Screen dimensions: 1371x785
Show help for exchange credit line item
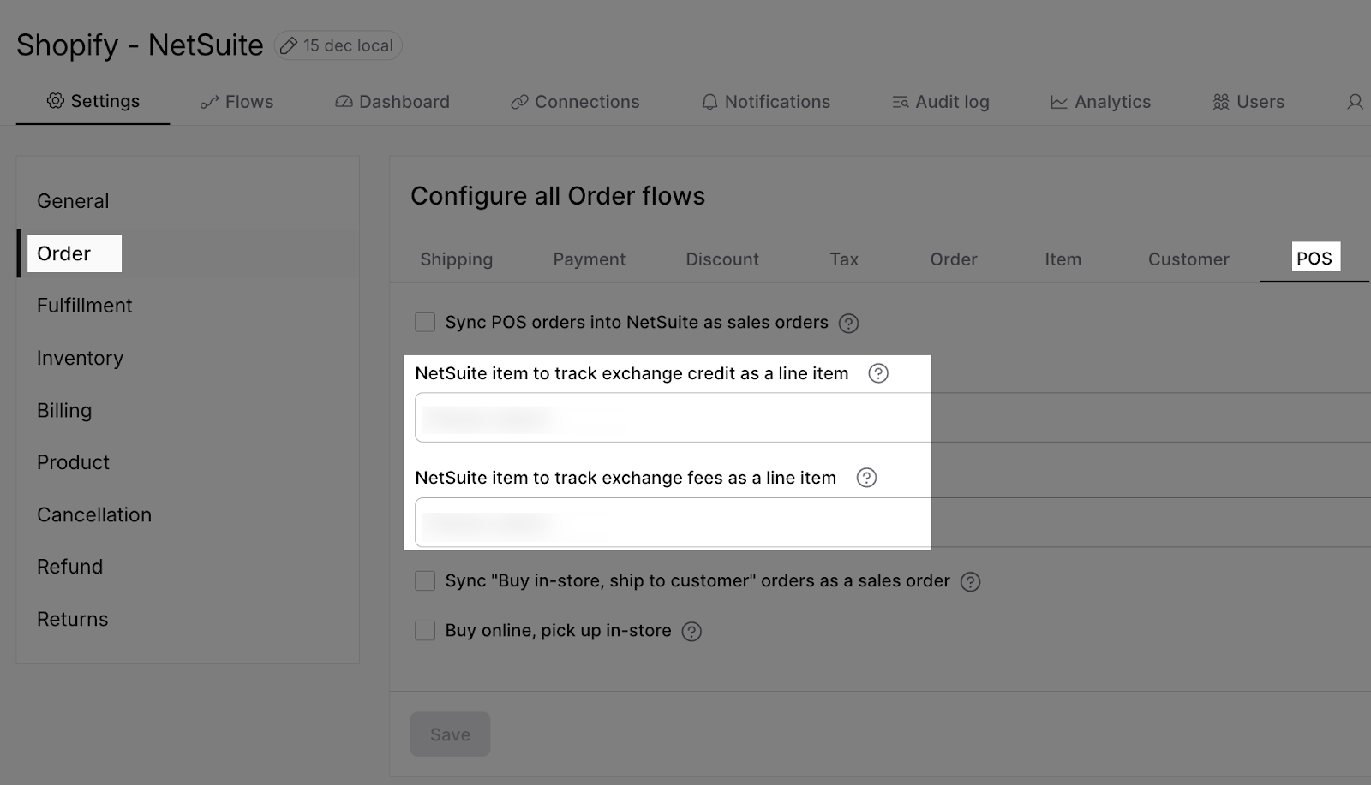click(878, 373)
